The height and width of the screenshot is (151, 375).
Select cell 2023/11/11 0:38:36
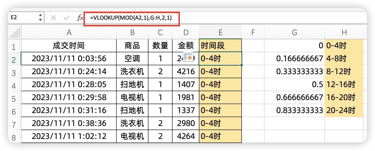point(69,124)
